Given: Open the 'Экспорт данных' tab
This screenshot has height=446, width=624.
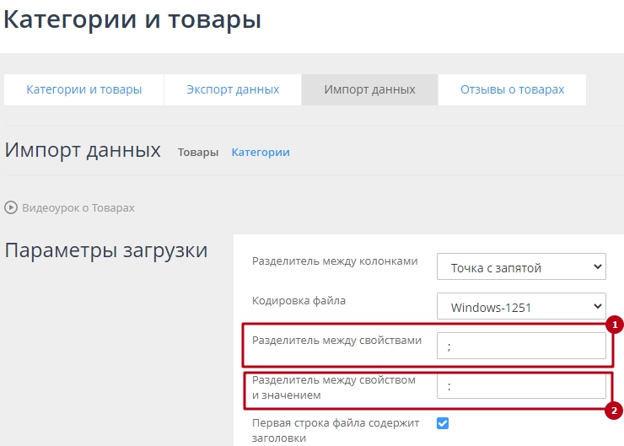Looking at the screenshot, I should pyautogui.click(x=233, y=89).
